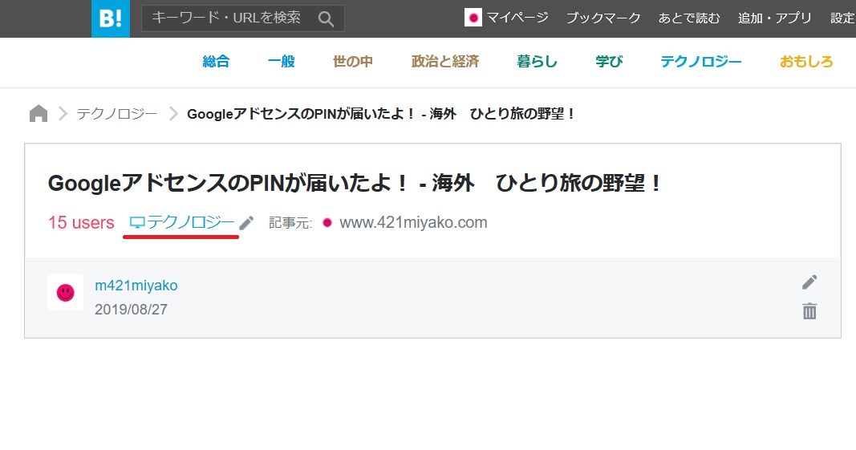Open the テクノロジー breadcrumb link
Viewport: 856px width, 450px height.
pyautogui.click(x=117, y=114)
